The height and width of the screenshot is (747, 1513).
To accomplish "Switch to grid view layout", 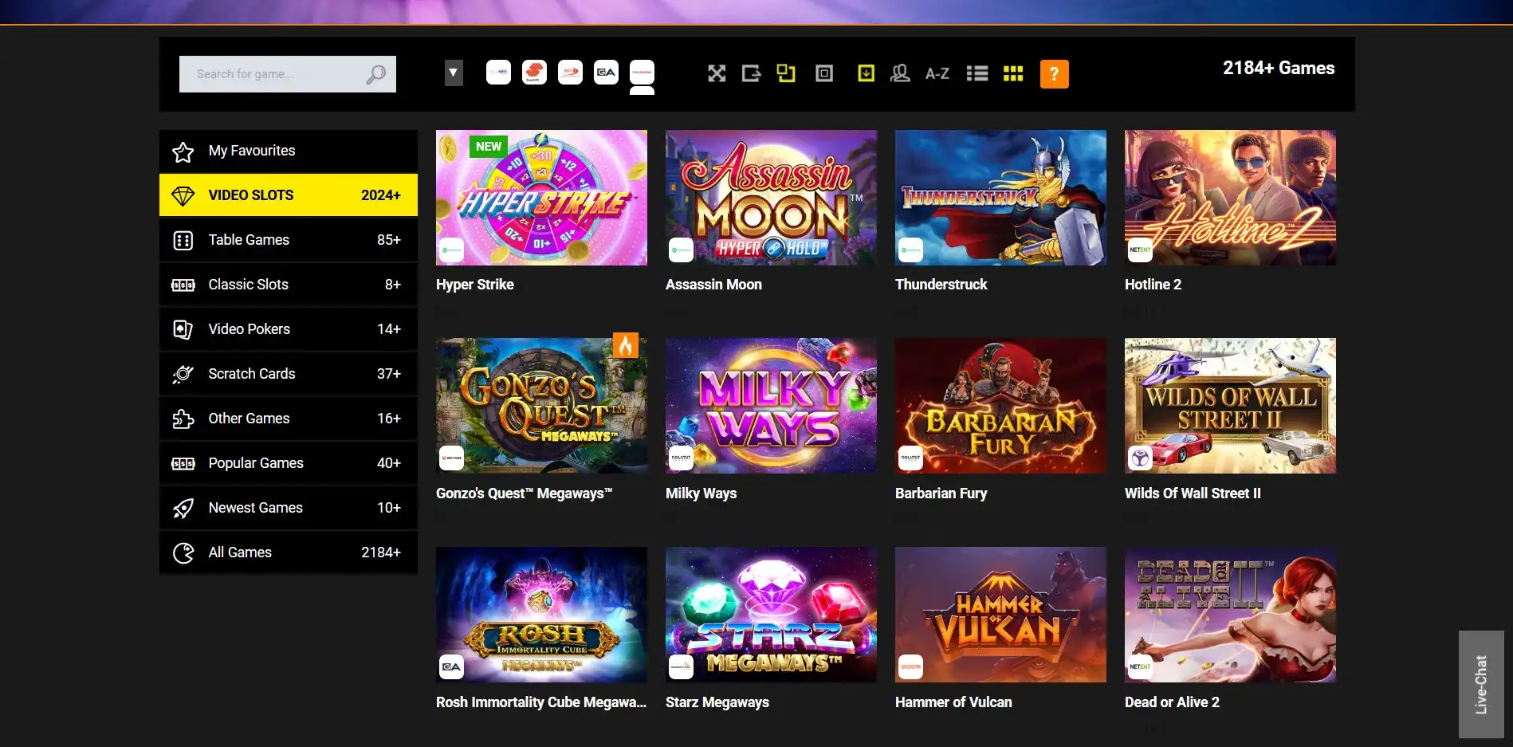I will coord(1012,74).
